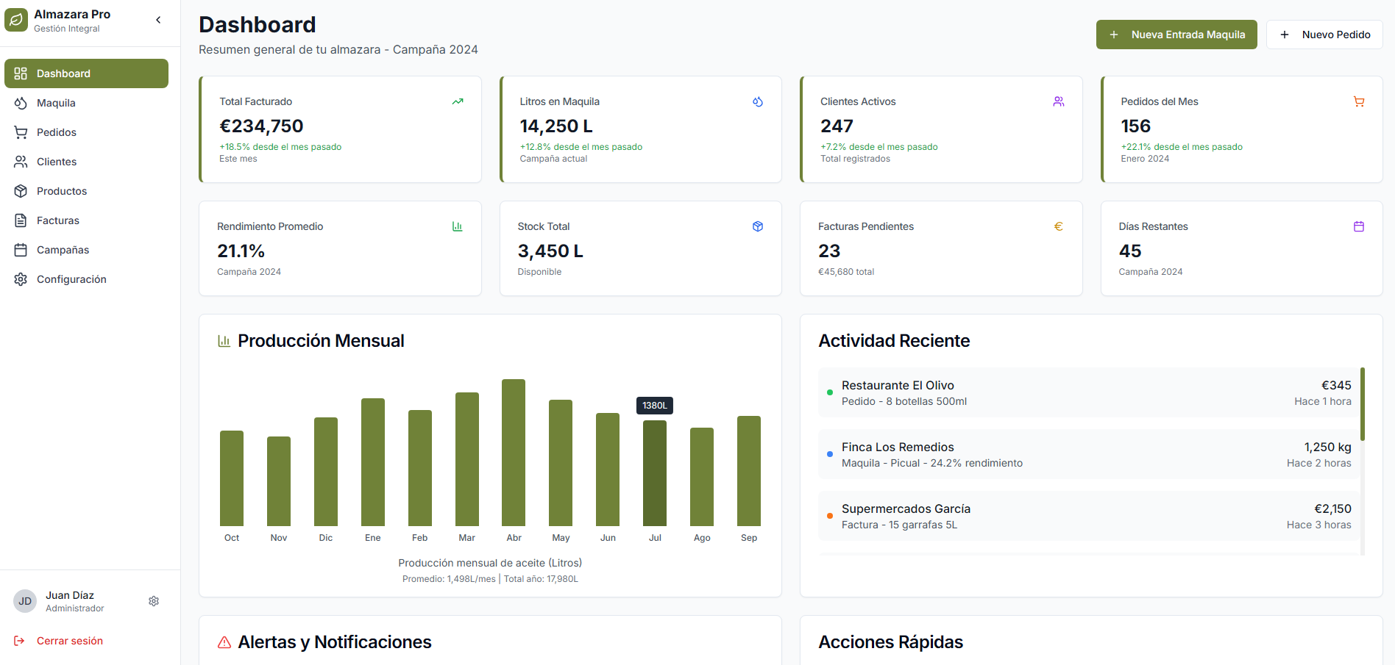Select Dashboard in the sidebar menu

63,73
